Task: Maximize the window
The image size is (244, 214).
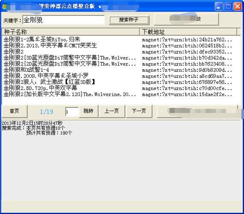Action: click(228, 6)
